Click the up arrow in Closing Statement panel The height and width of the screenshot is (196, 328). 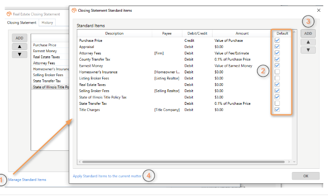click(x=19, y=46)
